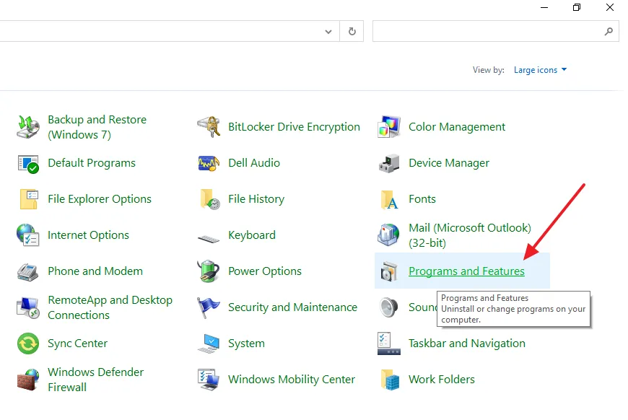Open the Device Manager link
Screen dimensions: 628x420
448,163
